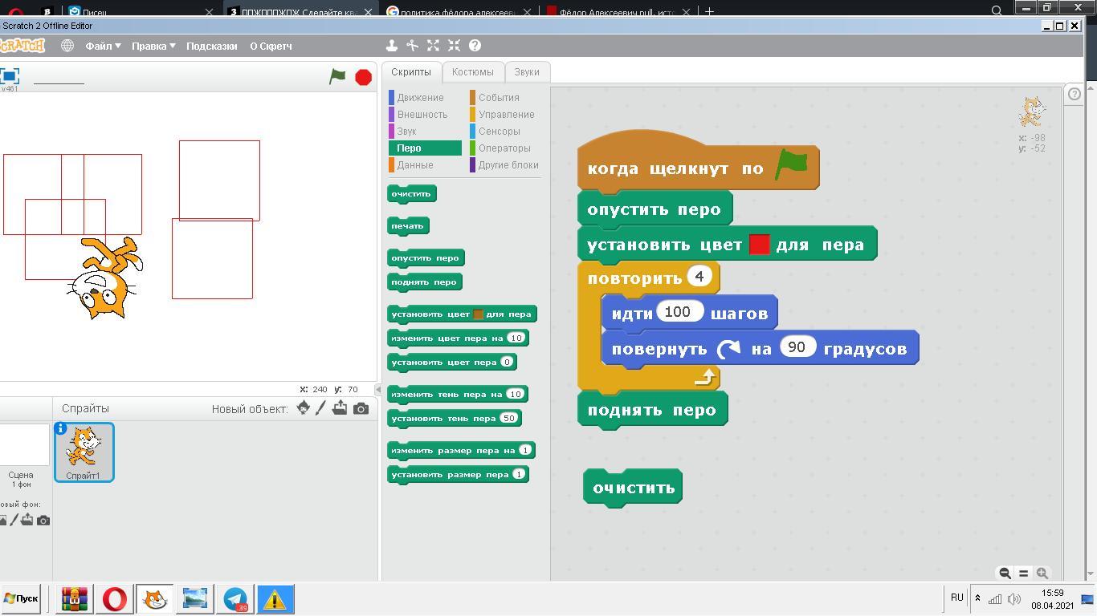Select the Управление block category
1097x616 pixels.
tap(506, 114)
